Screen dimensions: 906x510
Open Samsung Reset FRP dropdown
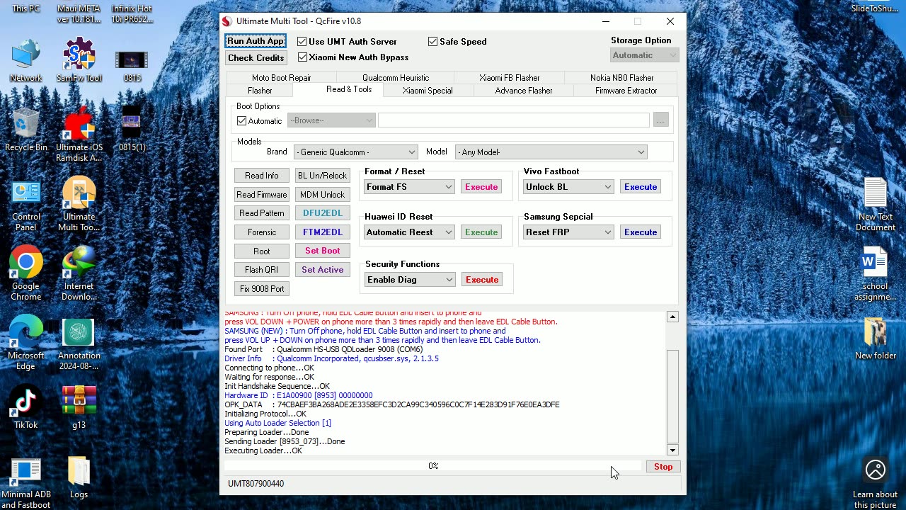(x=568, y=232)
